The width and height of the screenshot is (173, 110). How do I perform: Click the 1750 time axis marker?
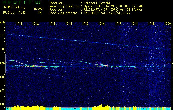pos(167,24)
